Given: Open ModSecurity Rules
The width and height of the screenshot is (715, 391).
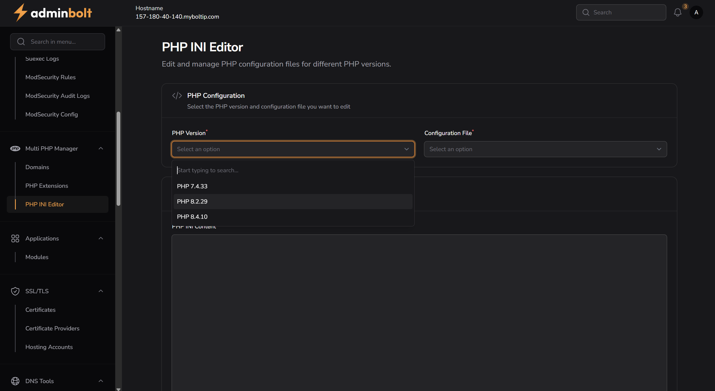Looking at the screenshot, I should click(50, 77).
